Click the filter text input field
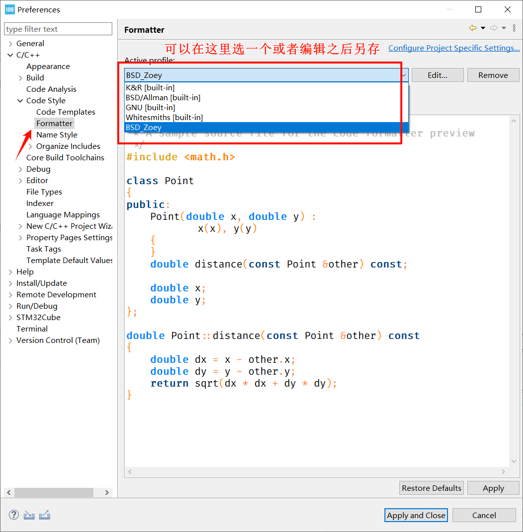Image resolution: width=523 pixels, height=532 pixels. 58,29
